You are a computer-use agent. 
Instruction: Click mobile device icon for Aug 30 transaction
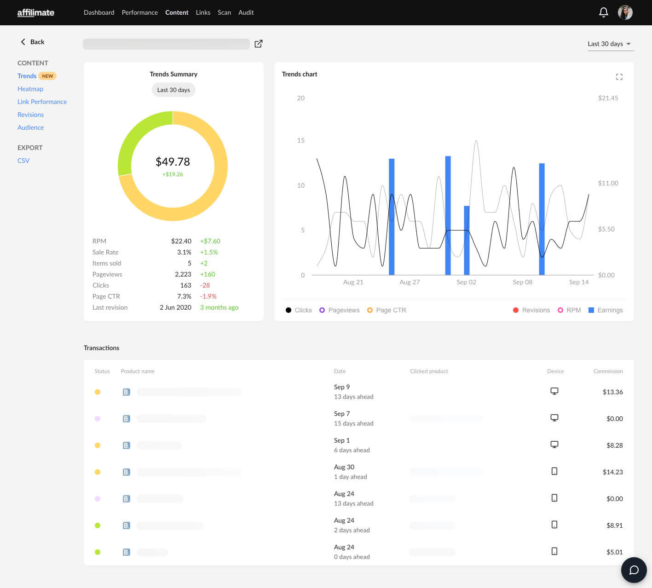pyautogui.click(x=554, y=471)
